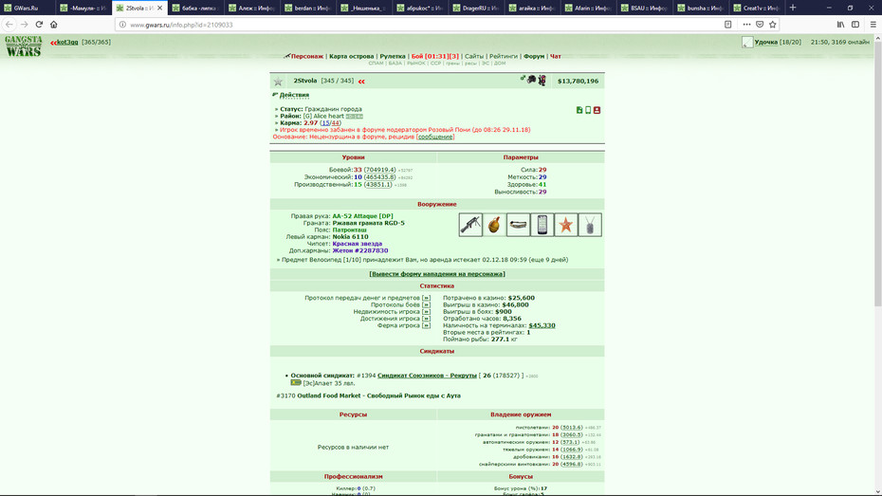The width and height of the screenshot is (882, 496).
Task: Open Рейтинги menu item
Action: pyautogui.click(x=503, y=56)
